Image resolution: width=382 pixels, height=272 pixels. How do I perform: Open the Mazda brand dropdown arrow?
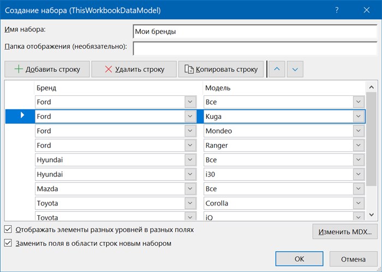(x=190, y=189)
